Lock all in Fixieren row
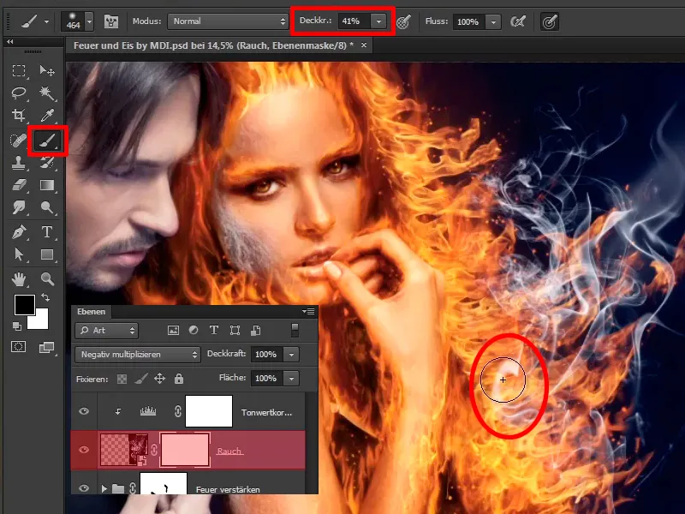 coord(179,379)
